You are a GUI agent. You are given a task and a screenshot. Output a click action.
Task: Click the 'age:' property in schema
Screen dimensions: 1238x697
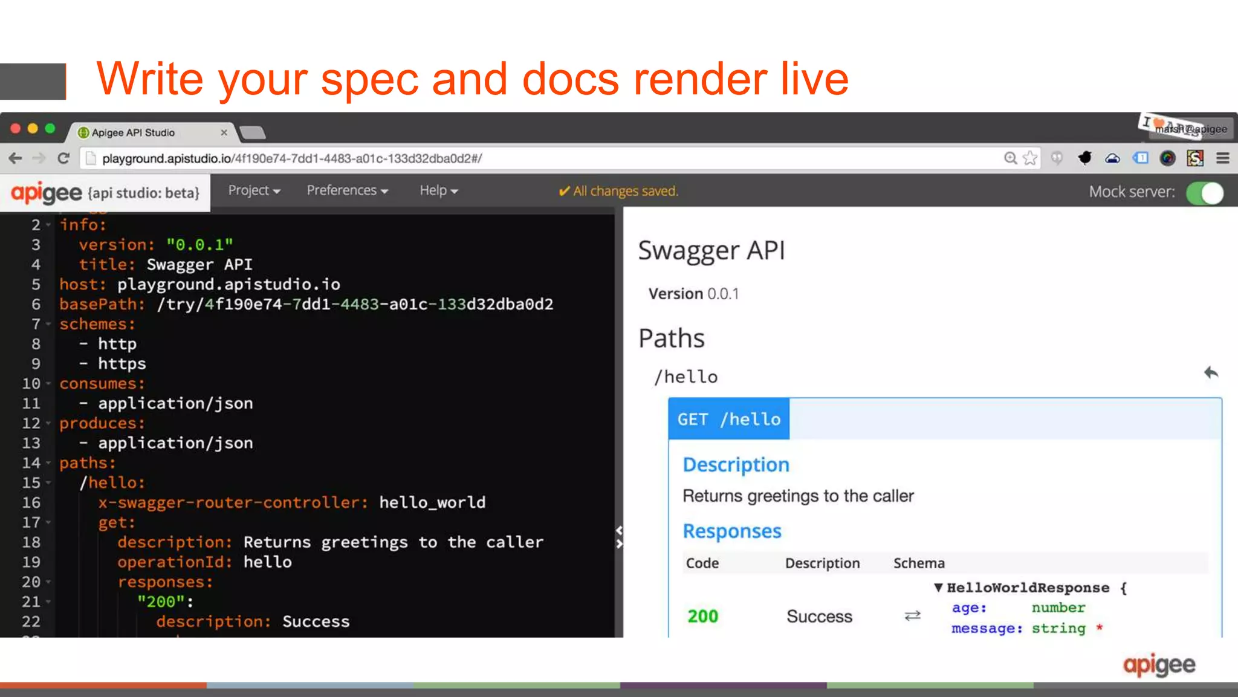(x=969, y=608)
